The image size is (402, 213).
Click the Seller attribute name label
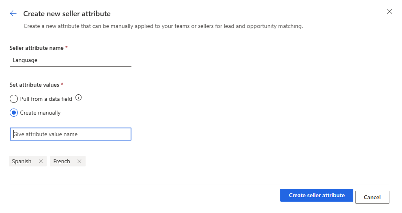tap(37, 48)
